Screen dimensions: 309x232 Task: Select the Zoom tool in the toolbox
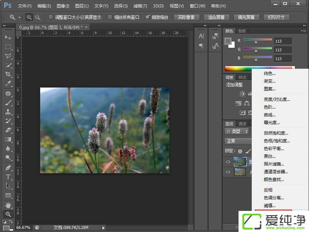click(x=8, y=214)
